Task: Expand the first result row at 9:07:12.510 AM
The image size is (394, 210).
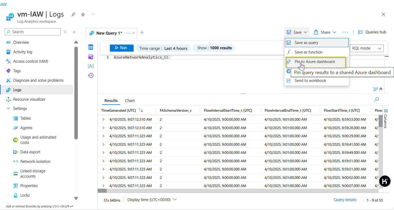Action: [103, 119]
